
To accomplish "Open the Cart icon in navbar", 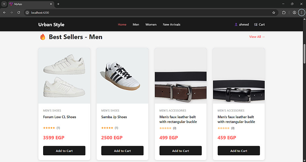I will [256, 25].
